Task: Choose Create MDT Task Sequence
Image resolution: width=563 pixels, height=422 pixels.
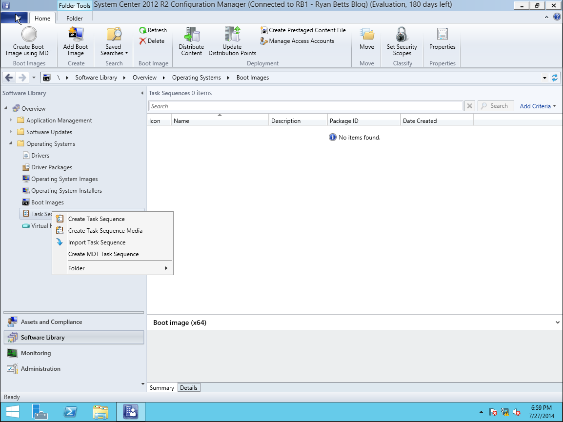Action: 113,254
